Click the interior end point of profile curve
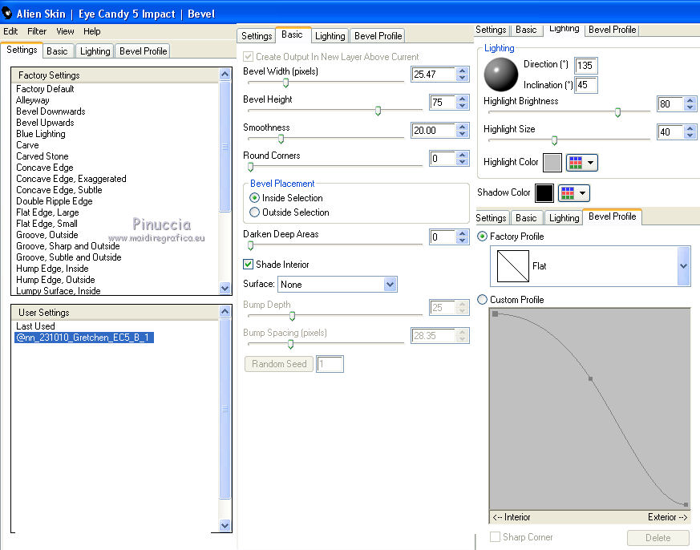 (x=495, y=313)
